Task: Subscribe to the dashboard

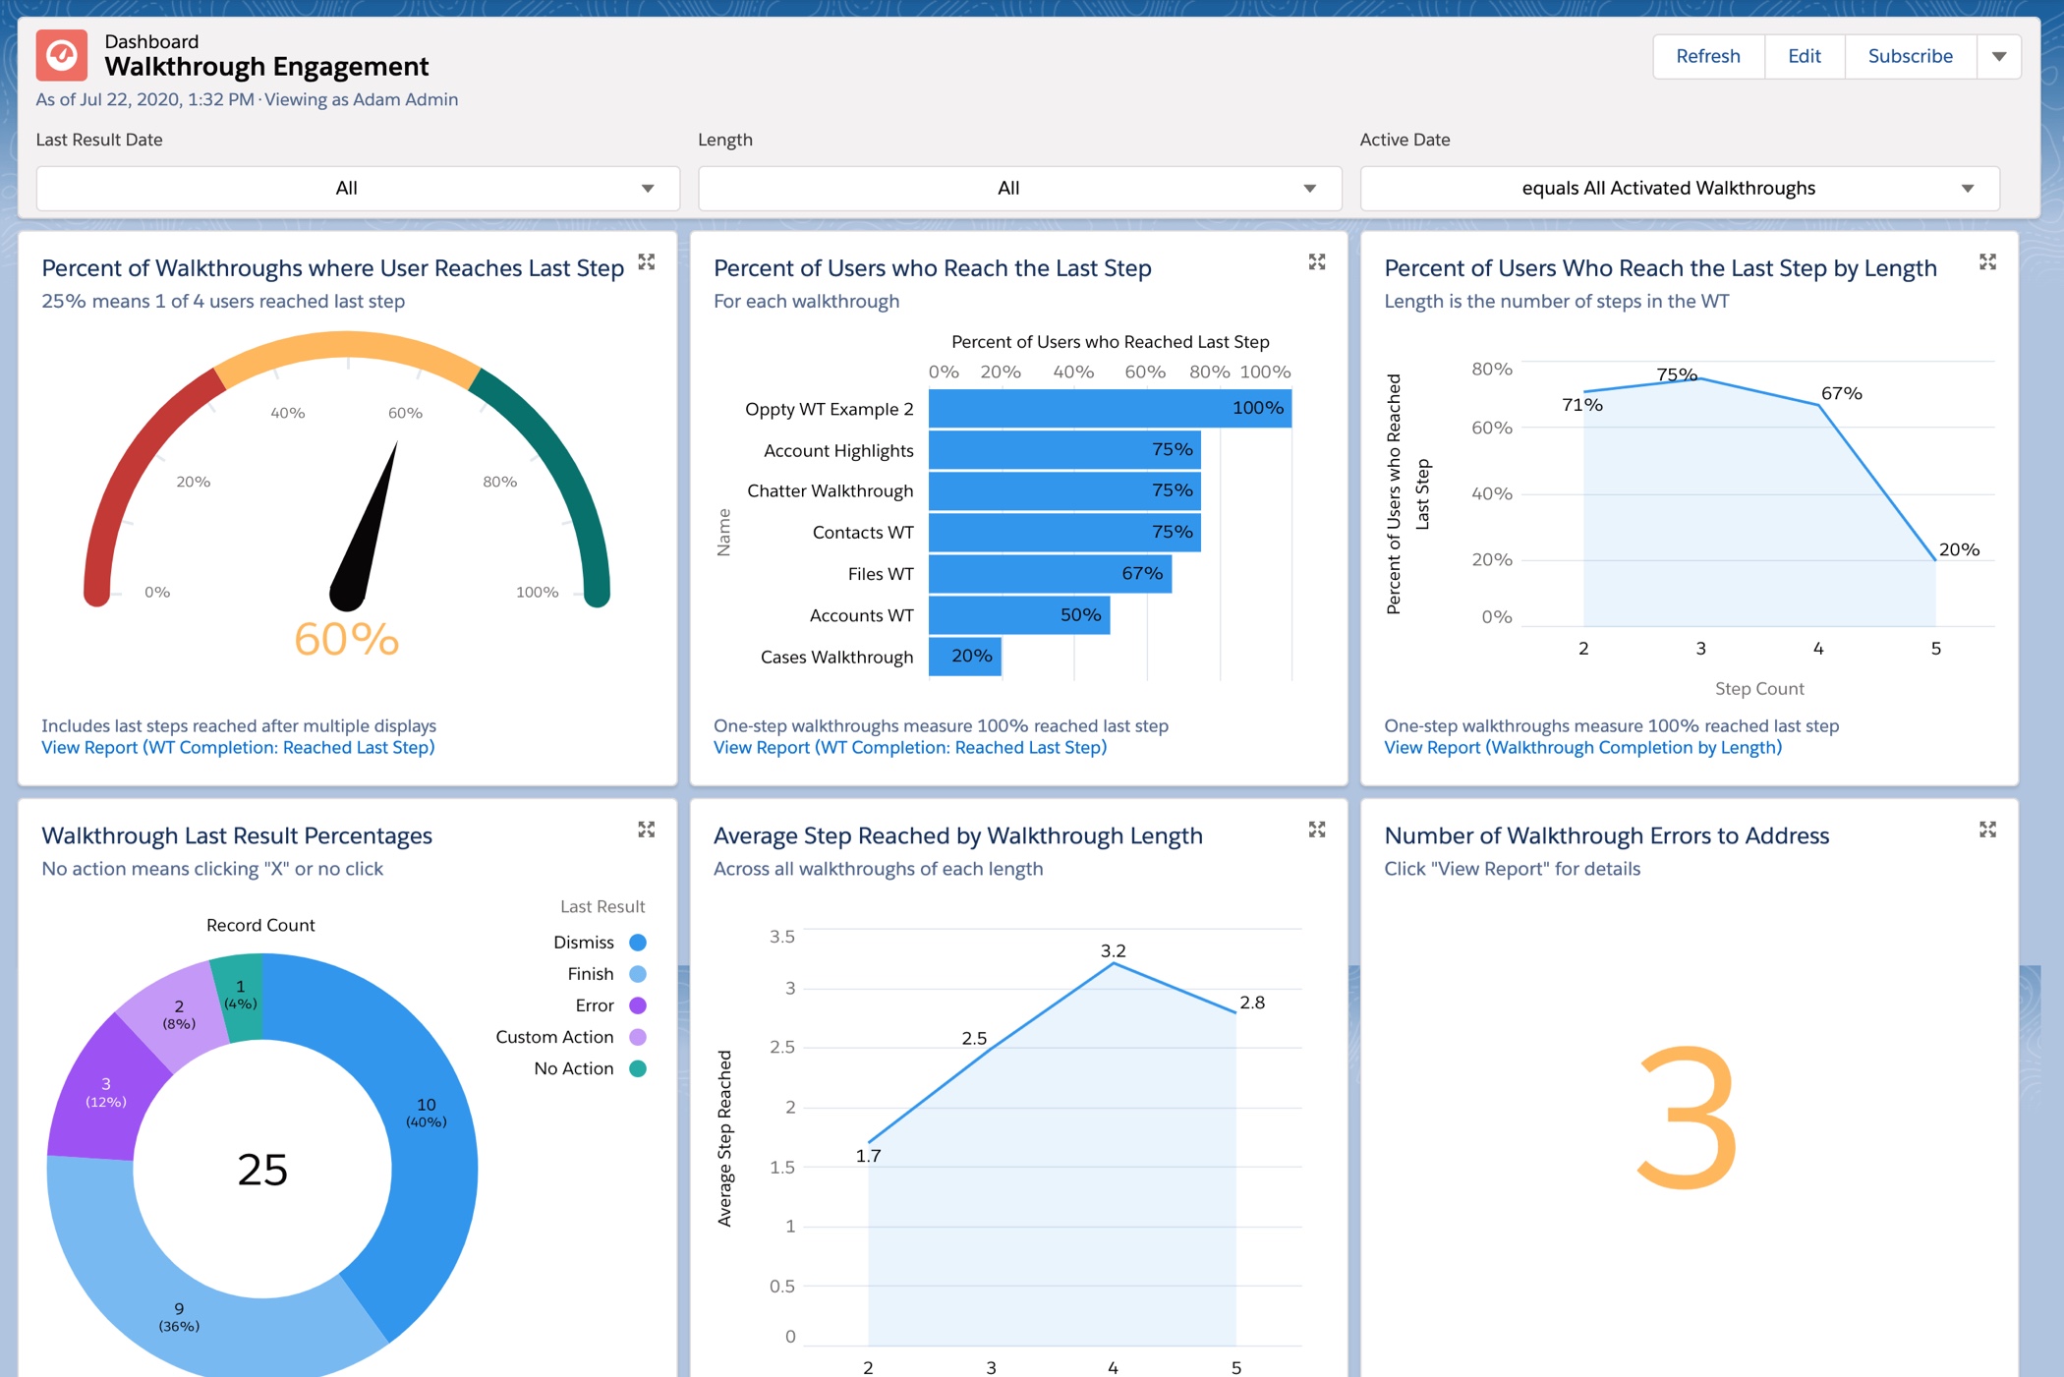Action: (x=1909, y=56)
